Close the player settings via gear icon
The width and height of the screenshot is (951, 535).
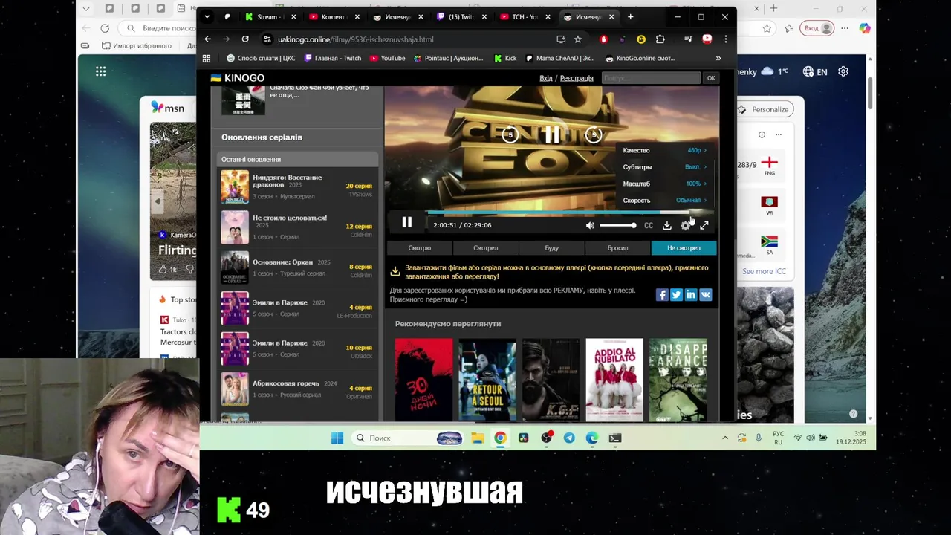[x=685, y=225]
